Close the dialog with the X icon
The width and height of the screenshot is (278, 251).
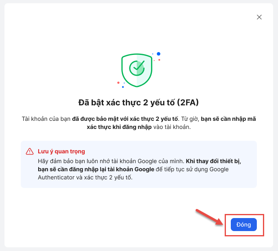259,17
